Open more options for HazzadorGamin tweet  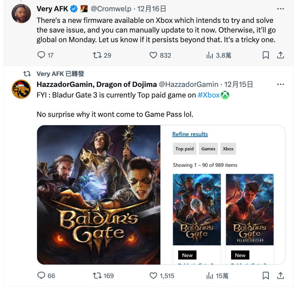coord(281,84)
